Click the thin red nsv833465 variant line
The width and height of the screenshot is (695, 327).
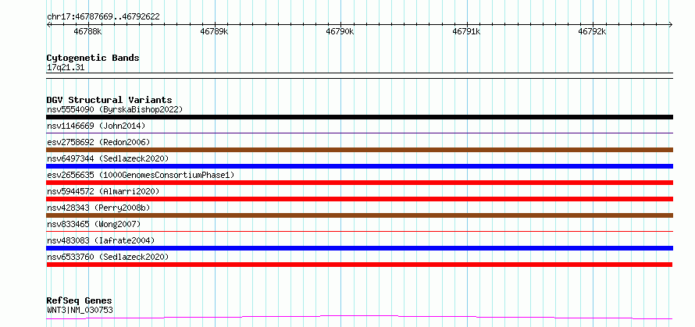point(359,231)
